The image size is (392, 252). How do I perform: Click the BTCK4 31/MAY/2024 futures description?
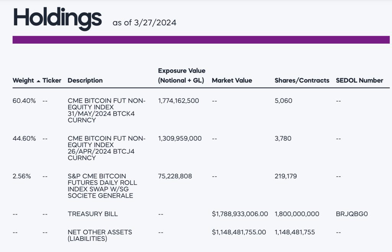(106, 110)
